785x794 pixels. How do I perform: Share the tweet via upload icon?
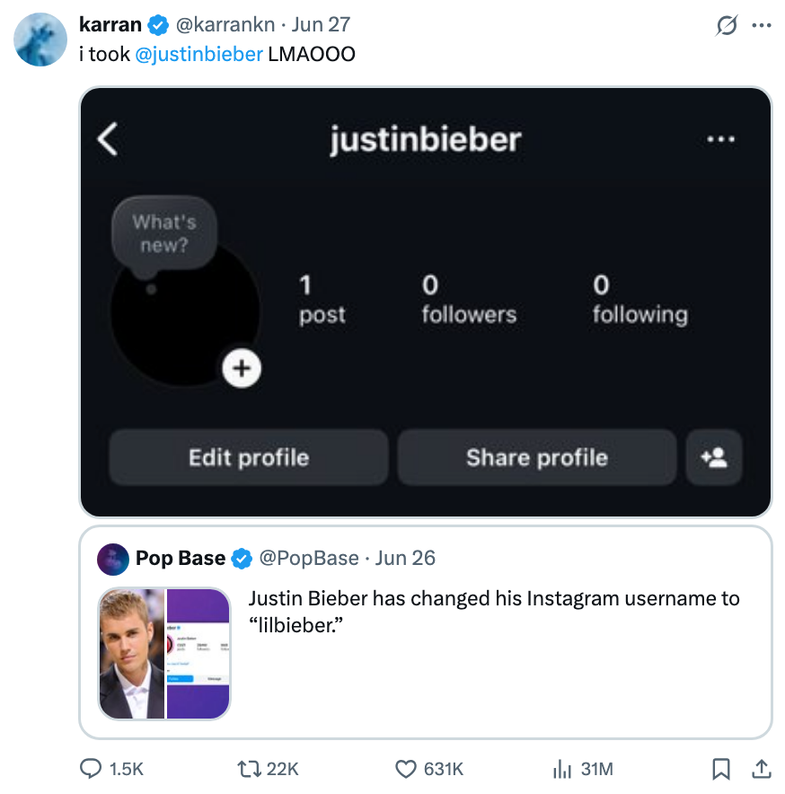point(761,769)
